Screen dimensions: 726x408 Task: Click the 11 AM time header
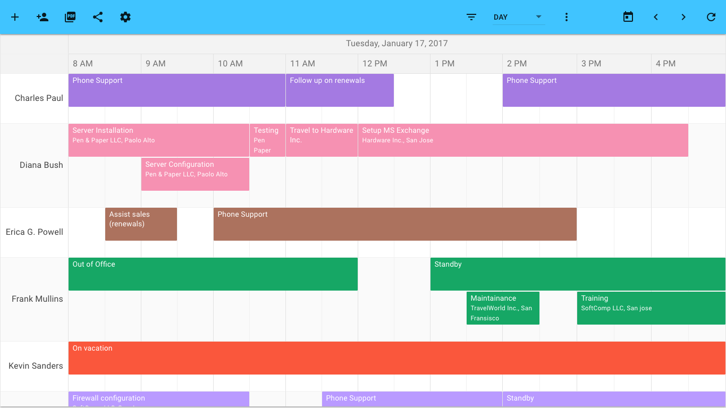tap(322, 64)
